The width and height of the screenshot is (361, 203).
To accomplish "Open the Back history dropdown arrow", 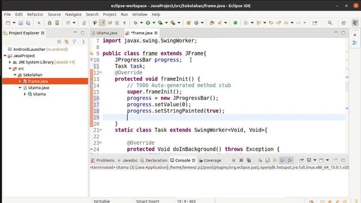I will point(292,23).
